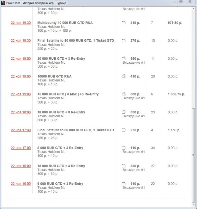
Task: Click wallet icon for 6 000 RUB GTD tournament
Action: tap(124, 184)
